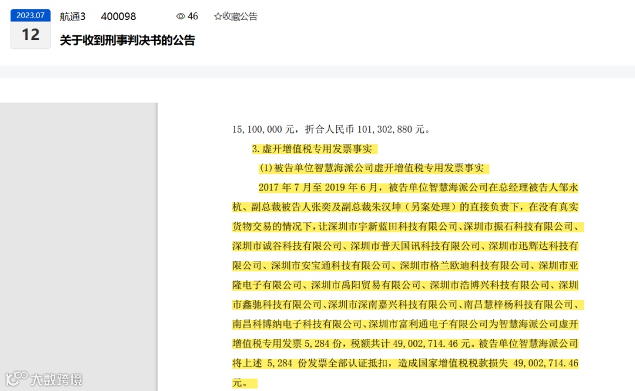Click line starting 限公司、深圳市安宝通科技
This screenshot has width=635, height=391.
click(405, 265)
